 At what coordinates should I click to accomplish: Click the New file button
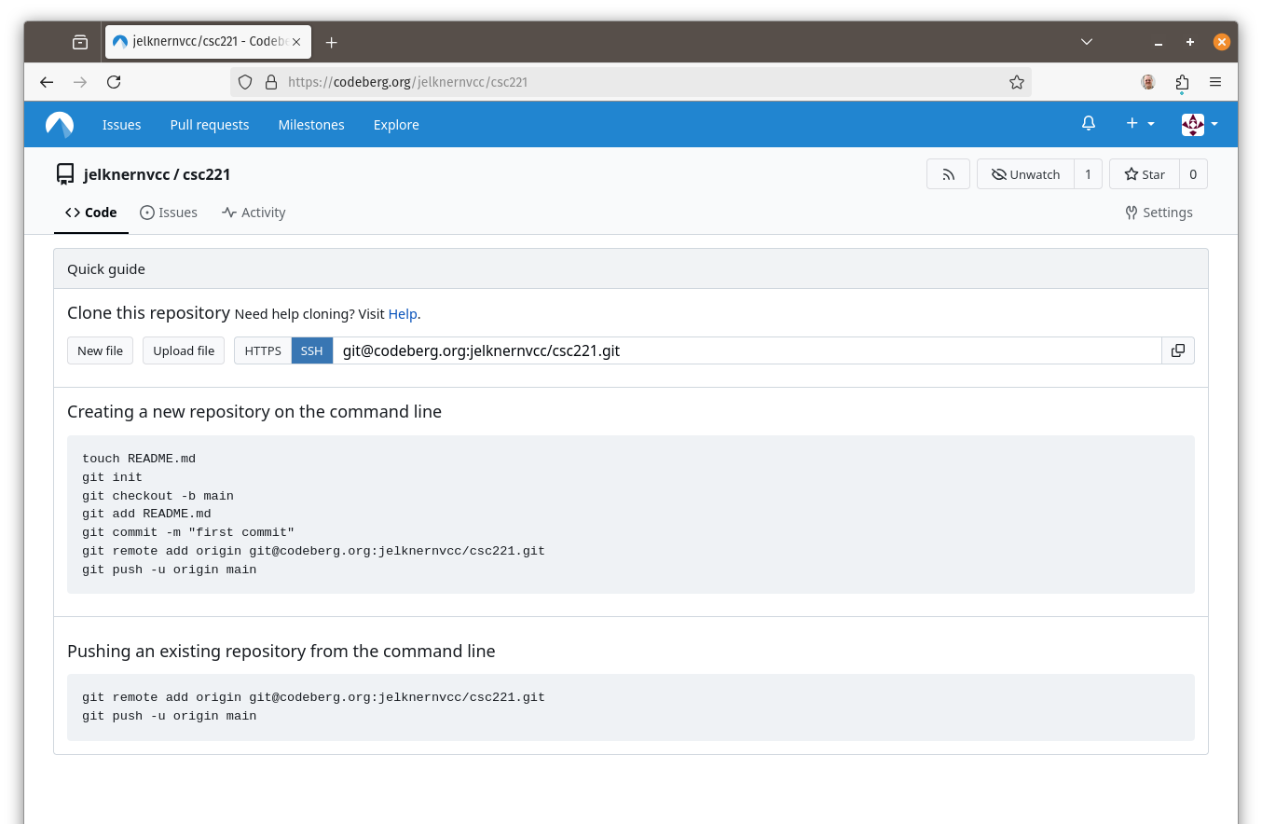tap(101, 350)
